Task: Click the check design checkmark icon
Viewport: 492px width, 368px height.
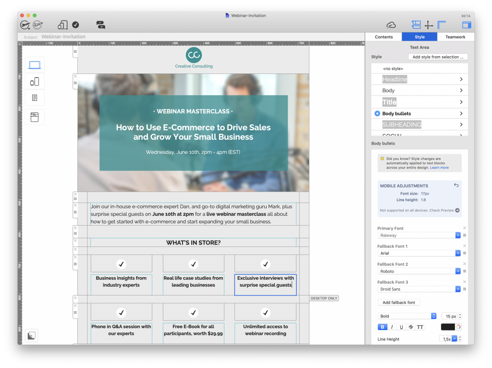Action: pos(75,25)
